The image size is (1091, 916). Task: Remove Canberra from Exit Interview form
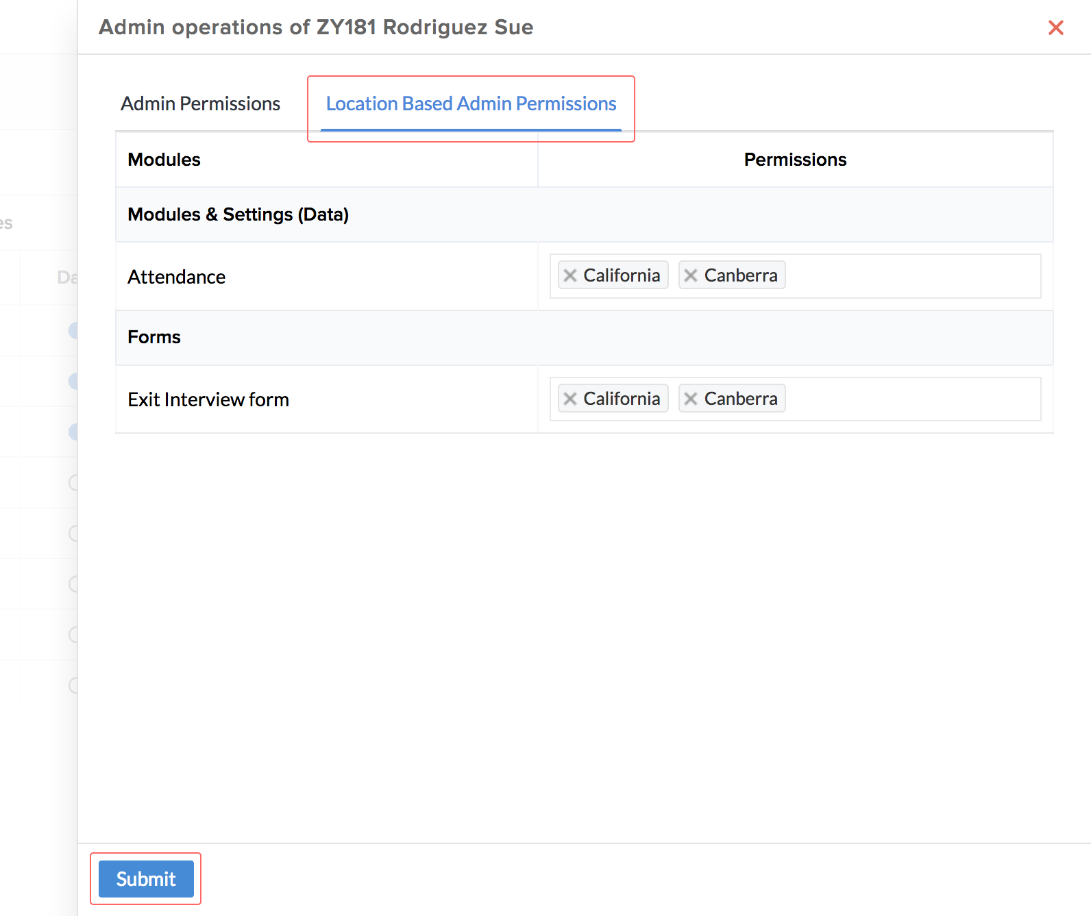691,399
